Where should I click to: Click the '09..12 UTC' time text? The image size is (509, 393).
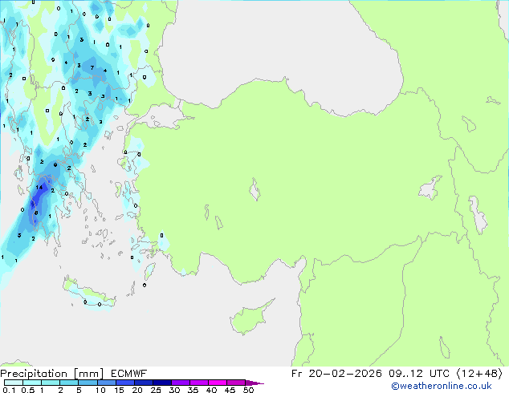(x=419, y=374)
